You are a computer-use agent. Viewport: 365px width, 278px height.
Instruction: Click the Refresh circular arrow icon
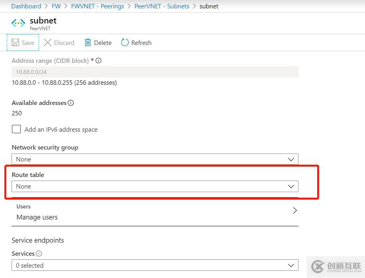coord(125,43)
